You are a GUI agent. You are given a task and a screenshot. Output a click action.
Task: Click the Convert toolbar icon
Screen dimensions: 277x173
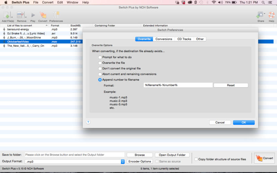coord(43,15)
